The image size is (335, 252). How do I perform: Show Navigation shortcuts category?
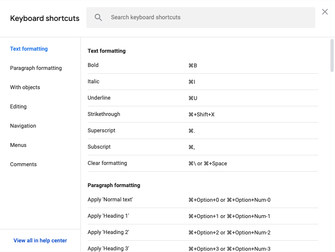[x=23, y=126]
